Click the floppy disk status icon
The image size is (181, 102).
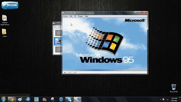pos(70,73)
